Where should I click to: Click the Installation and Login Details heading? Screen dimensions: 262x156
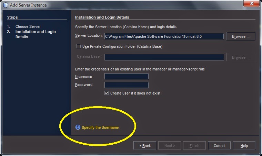pos(102,17)
